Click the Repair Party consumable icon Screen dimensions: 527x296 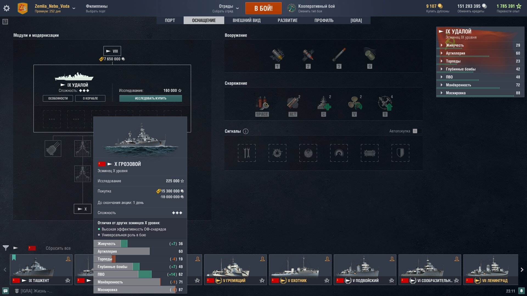coord(324,103)
